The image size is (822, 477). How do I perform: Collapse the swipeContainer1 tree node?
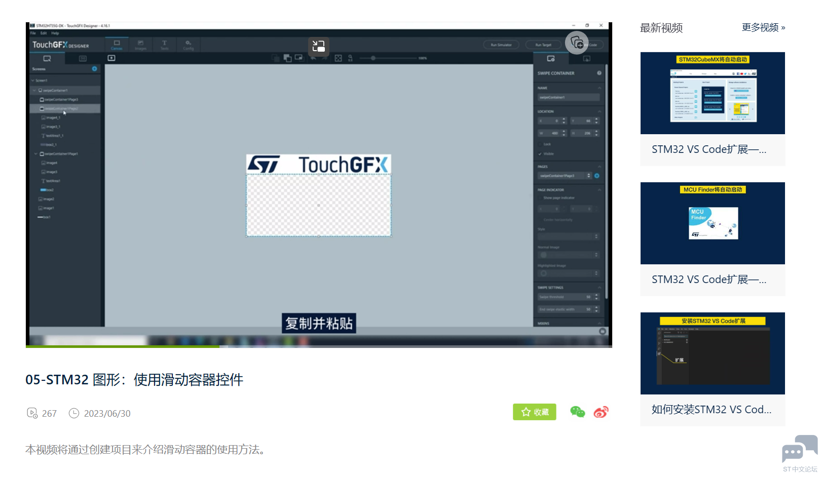[x=35, y=90]
